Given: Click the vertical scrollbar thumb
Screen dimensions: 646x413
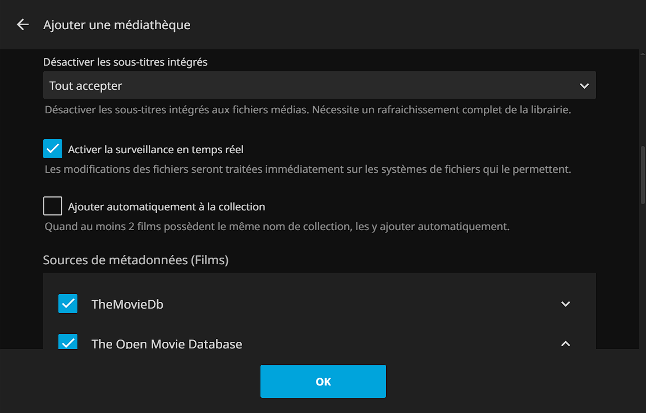Looking at the screenshot, I should (x=643, y=174).
